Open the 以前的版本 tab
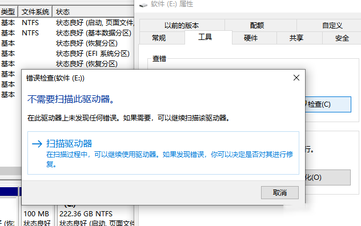Screen dimensions: 361x226 [182, 25]
